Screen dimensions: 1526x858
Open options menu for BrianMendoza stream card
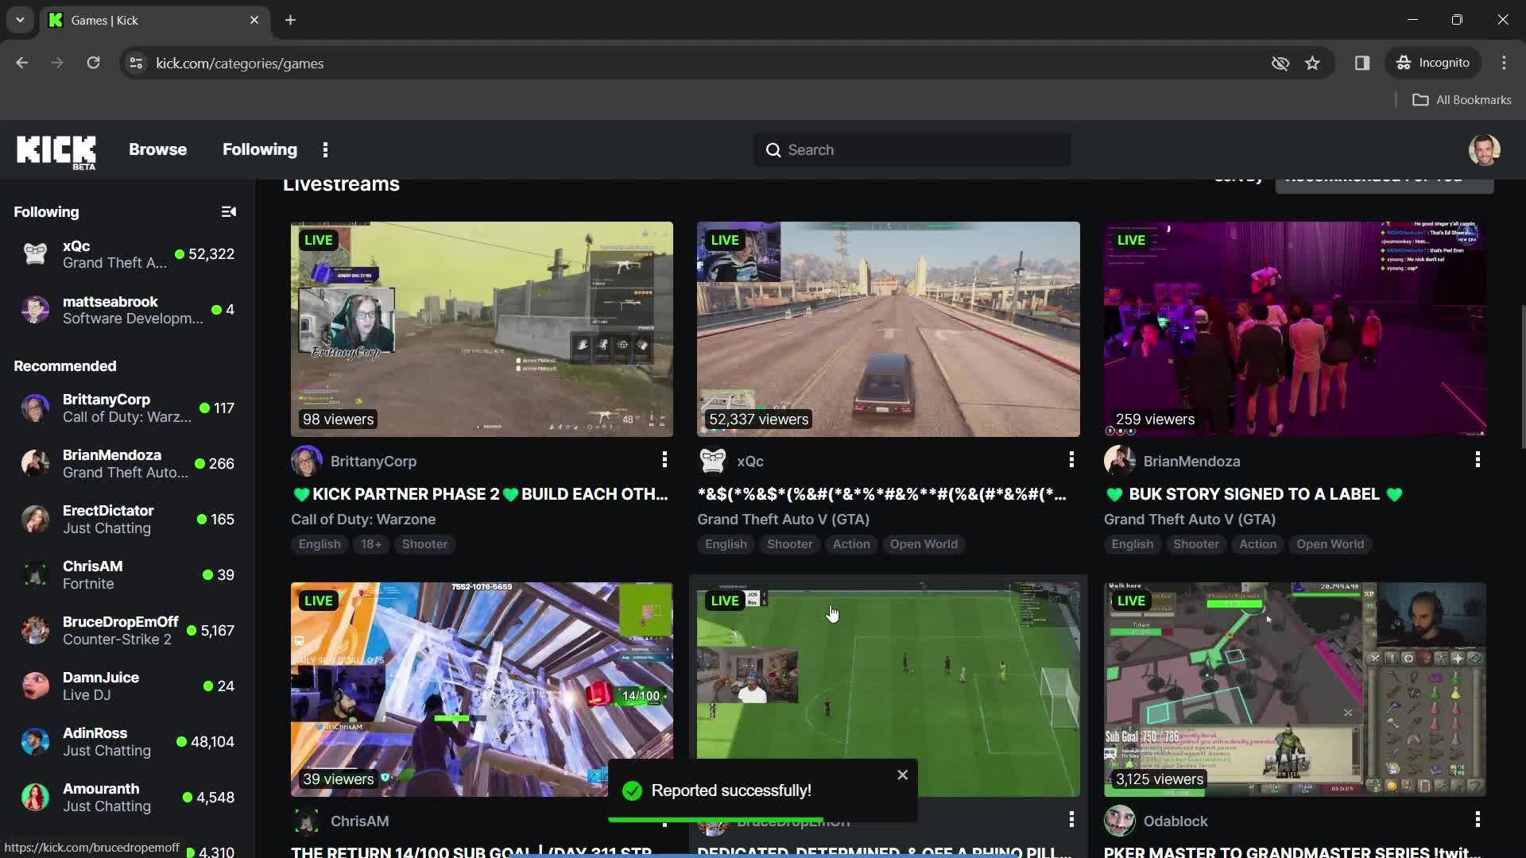1478,459
